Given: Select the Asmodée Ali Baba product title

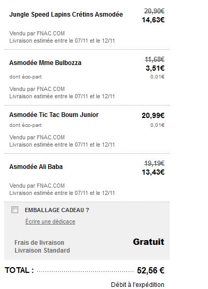Looking at the screenshot, I should pos(36,167).
